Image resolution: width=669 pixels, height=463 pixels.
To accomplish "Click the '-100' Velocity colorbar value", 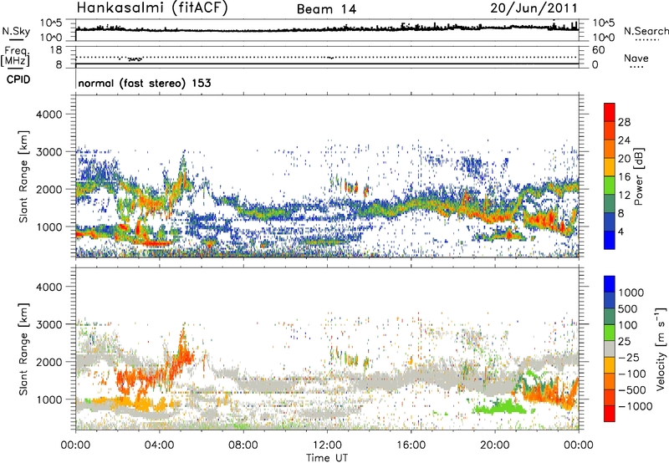I will click(632, 374).
